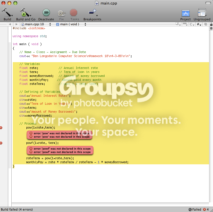
Task: Click the #include <iostream> line
Action: coord(29,28)
